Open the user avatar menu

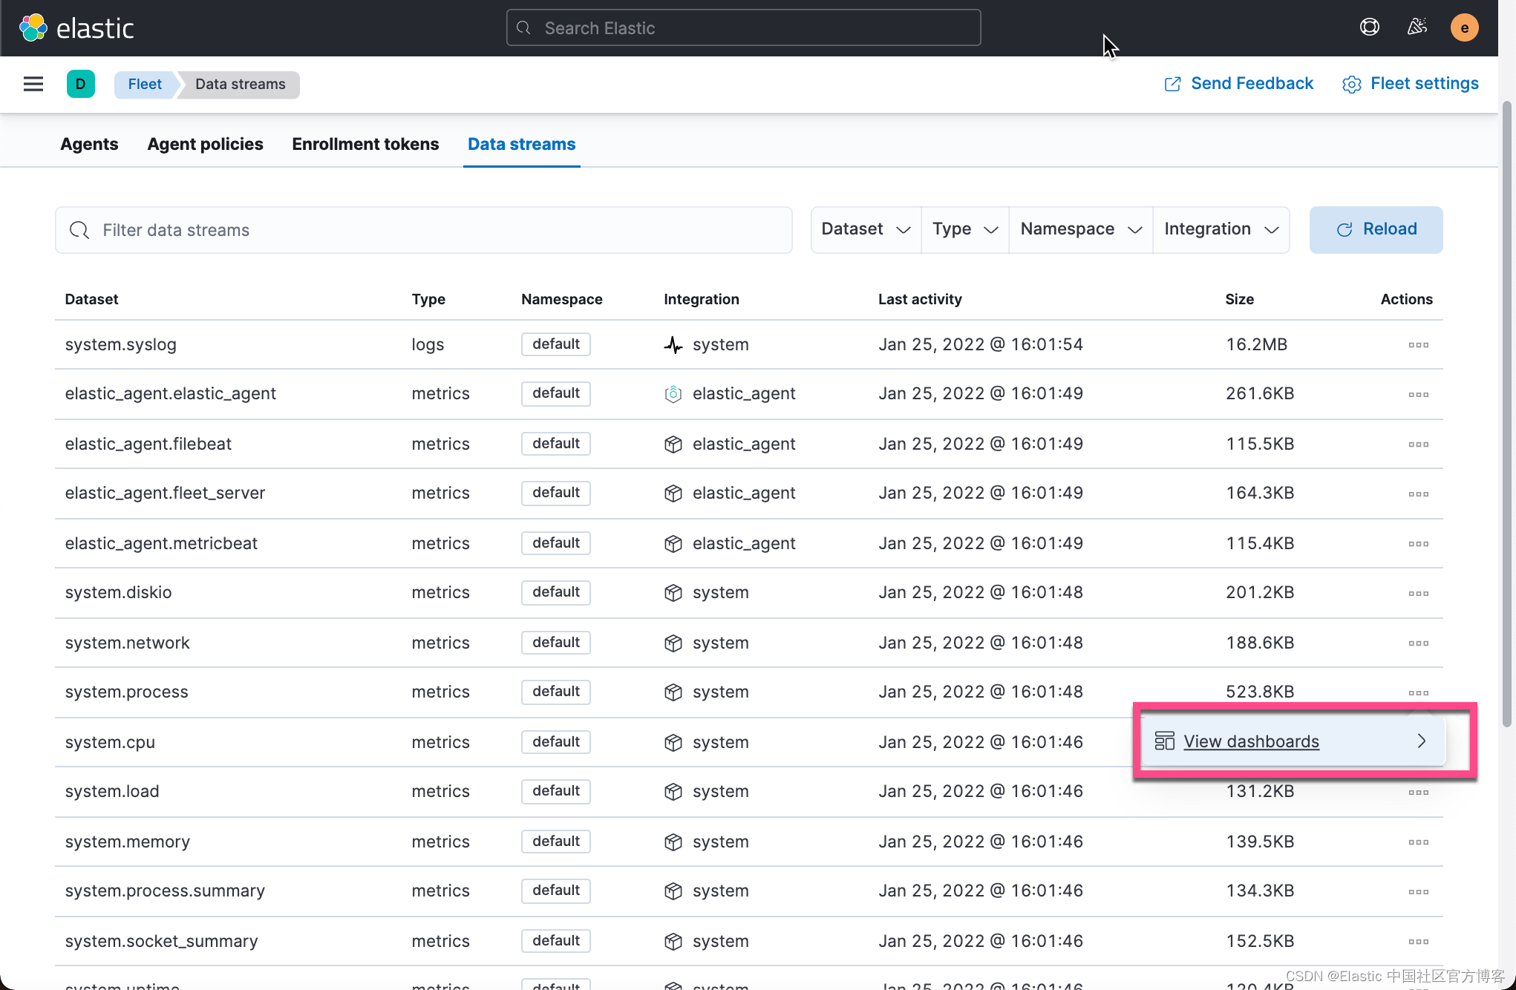(x=1464, y=28)
